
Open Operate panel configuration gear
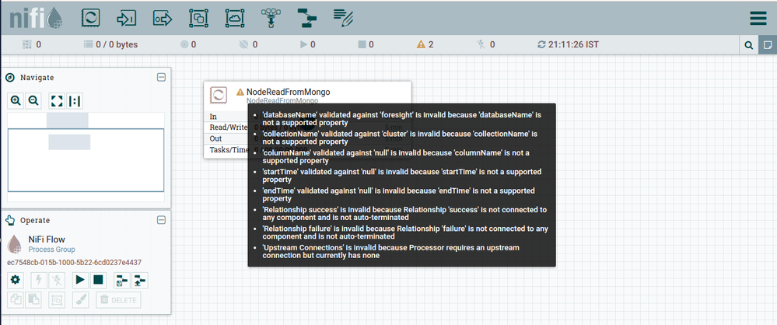pos(16,280)
